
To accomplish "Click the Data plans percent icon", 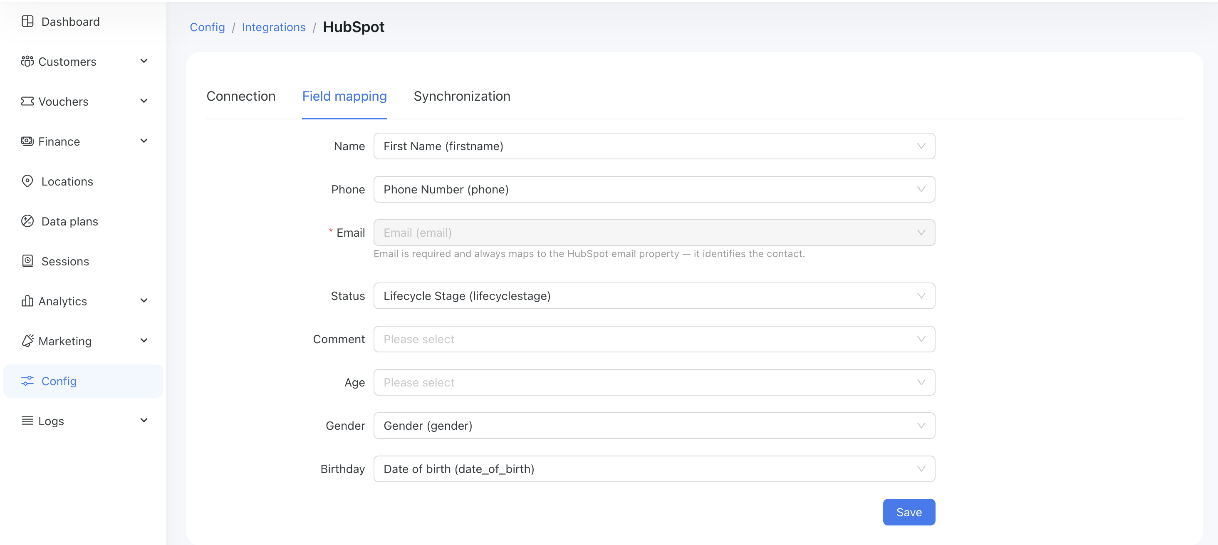I will click(x=27, y=221).
